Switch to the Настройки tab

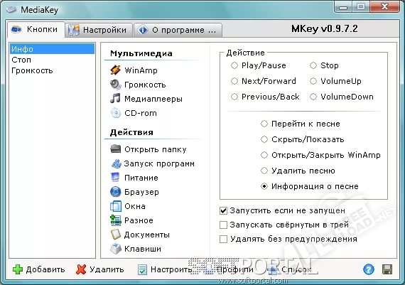99,30
